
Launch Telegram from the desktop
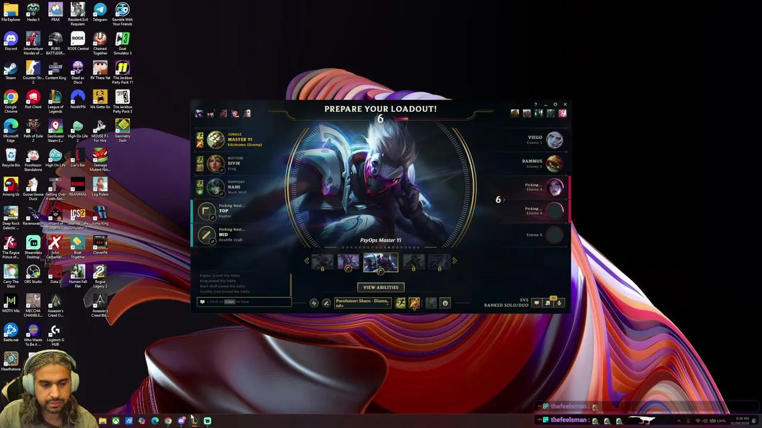(100, 12)
